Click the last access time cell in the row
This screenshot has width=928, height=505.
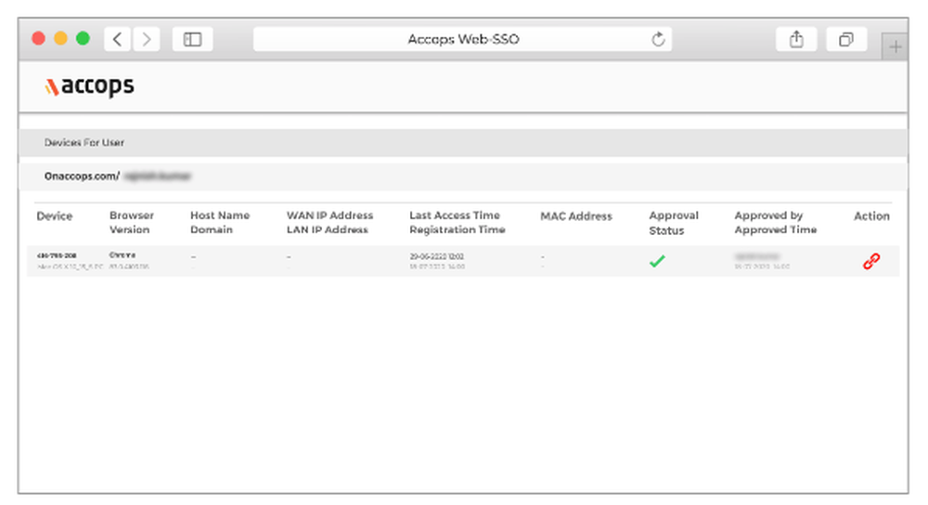click(x=437, y=256)
